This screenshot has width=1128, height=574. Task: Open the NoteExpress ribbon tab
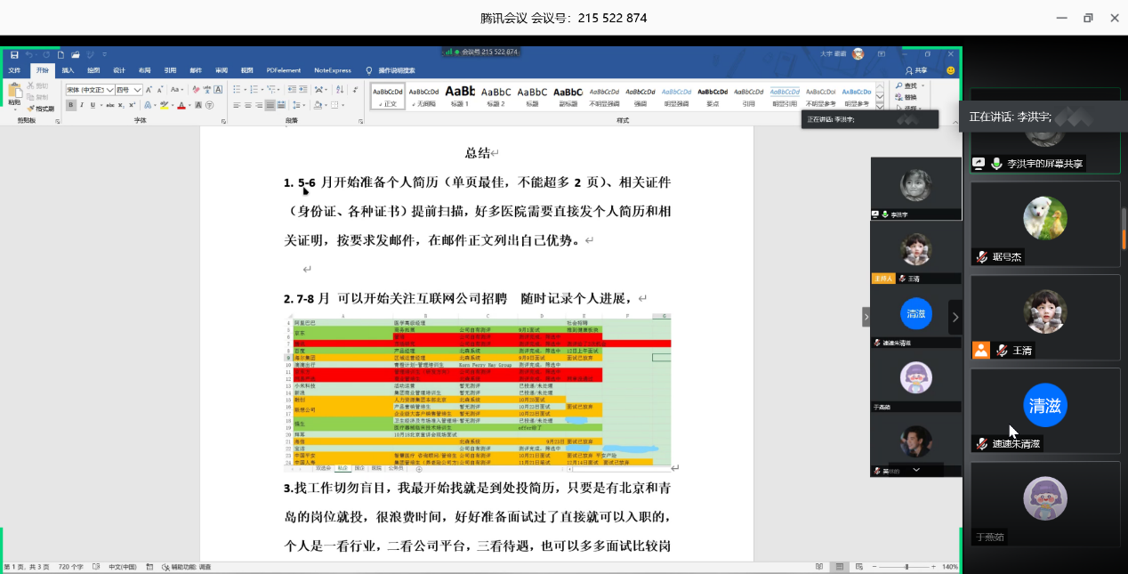click(333, 70)
